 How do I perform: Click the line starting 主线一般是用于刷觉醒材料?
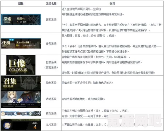click(x=112, y=25)
